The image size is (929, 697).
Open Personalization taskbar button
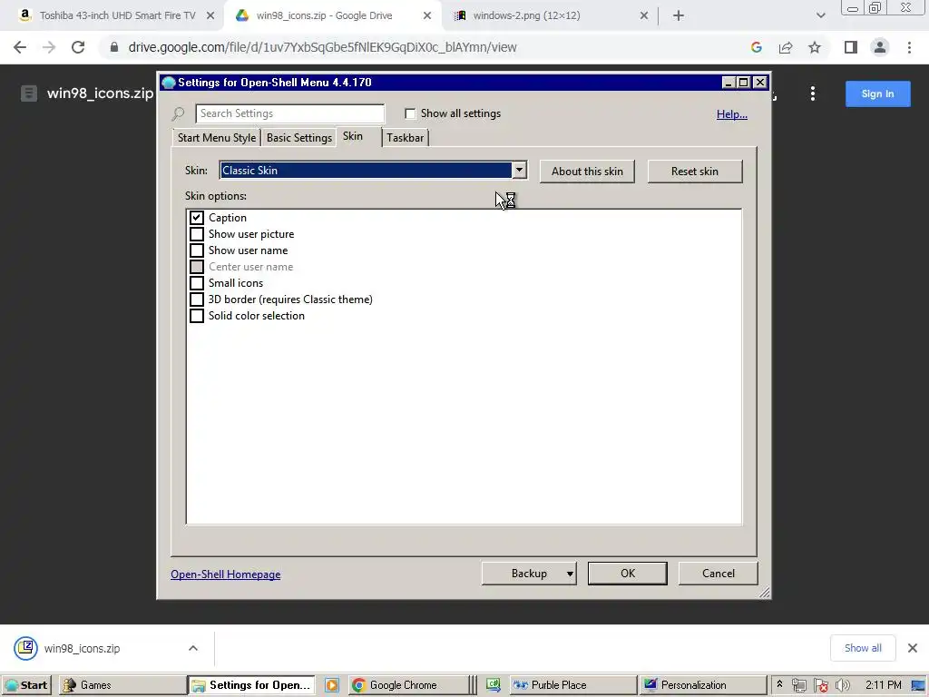point(702,685)
